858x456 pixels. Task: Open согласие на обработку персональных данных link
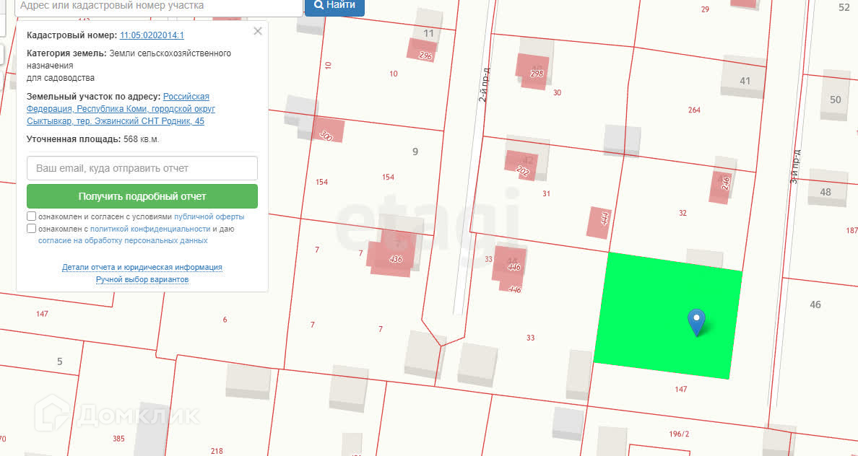pos(123,240)
